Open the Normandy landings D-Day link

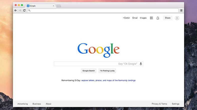108,80
